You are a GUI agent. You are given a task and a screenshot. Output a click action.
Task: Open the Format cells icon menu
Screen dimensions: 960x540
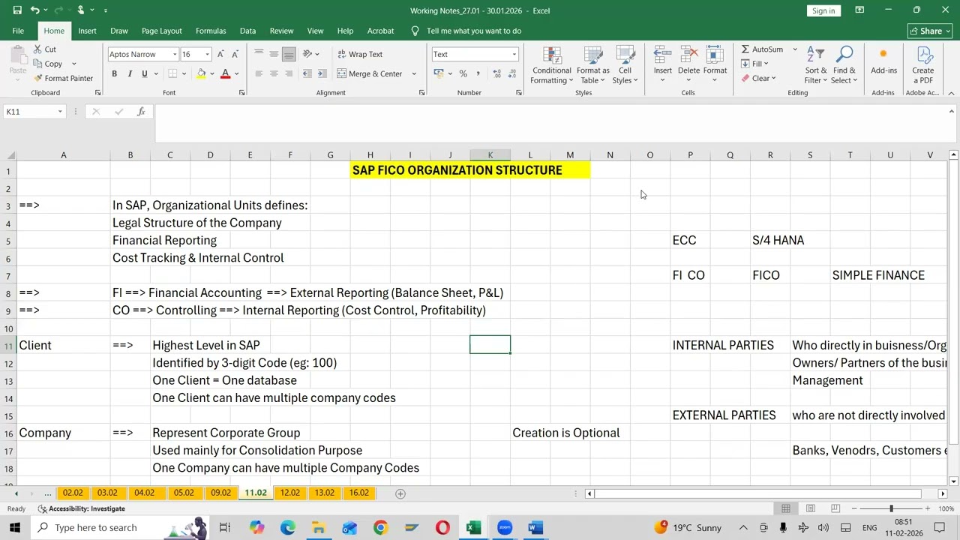(715, 55)
